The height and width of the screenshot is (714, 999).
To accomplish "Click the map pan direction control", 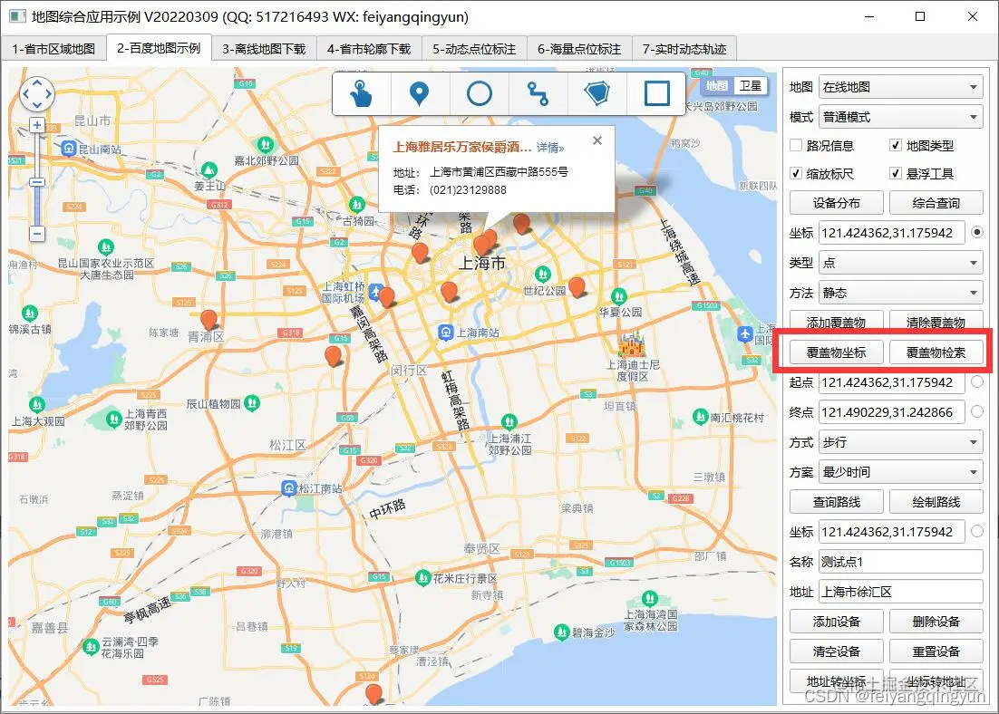I will (36, 93).
